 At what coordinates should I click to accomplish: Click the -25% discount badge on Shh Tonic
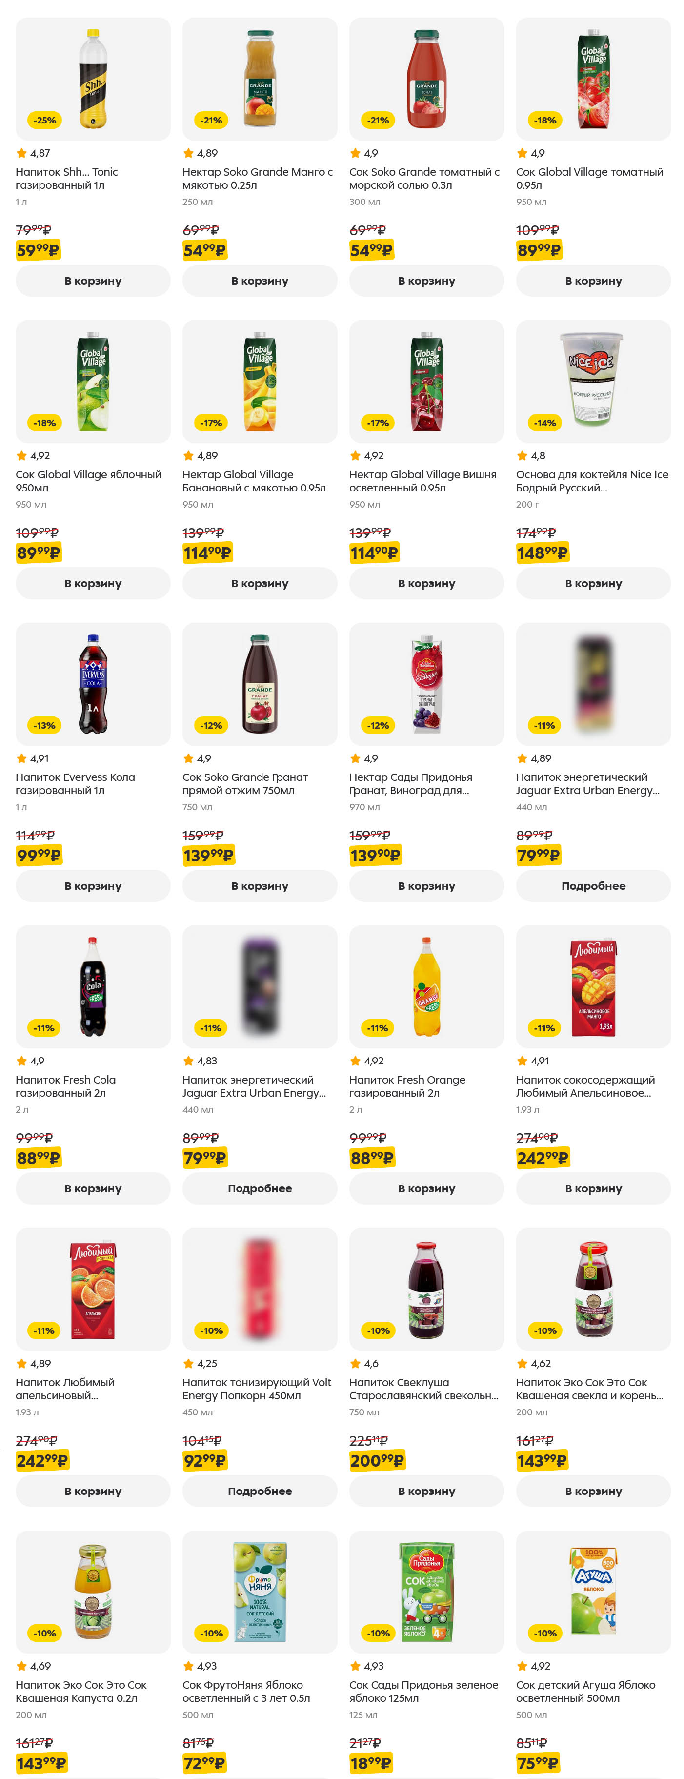click(x=45, y=120)
